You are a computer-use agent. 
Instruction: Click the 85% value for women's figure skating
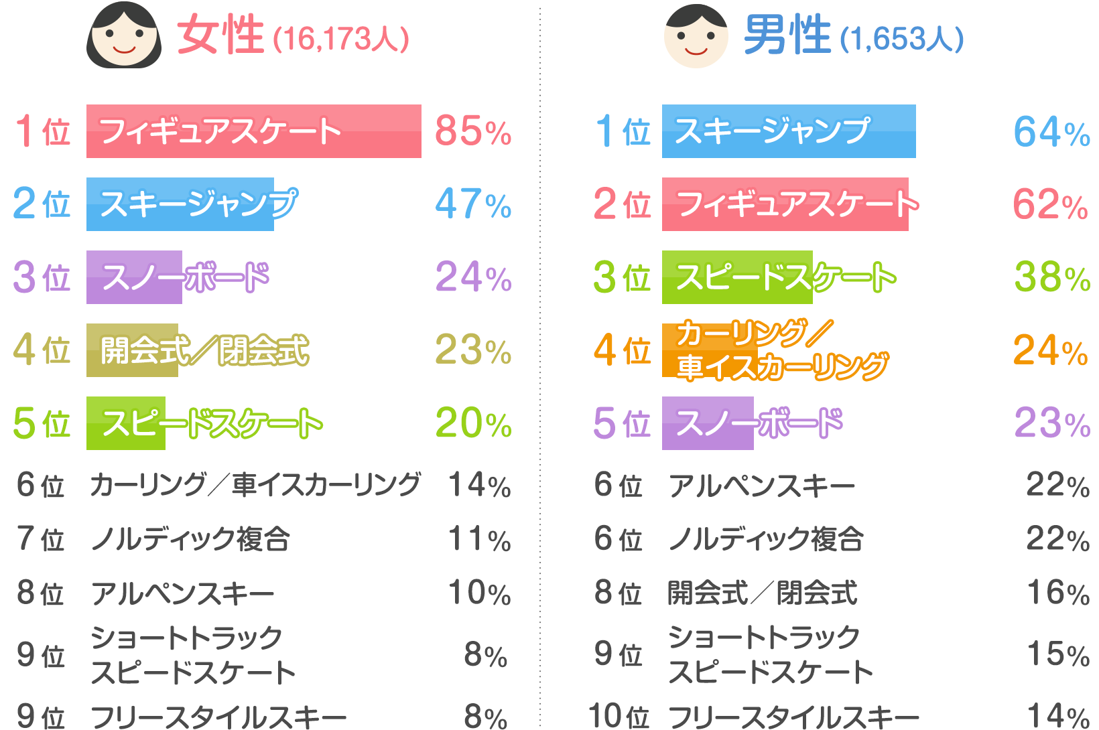click(x=473, y=131)
